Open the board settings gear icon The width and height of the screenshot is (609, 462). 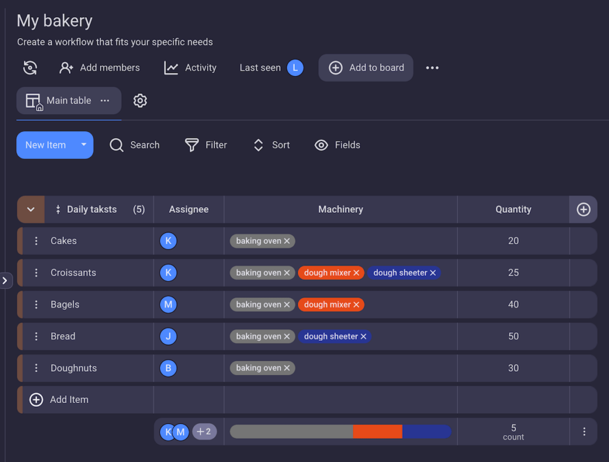(140, 100)
